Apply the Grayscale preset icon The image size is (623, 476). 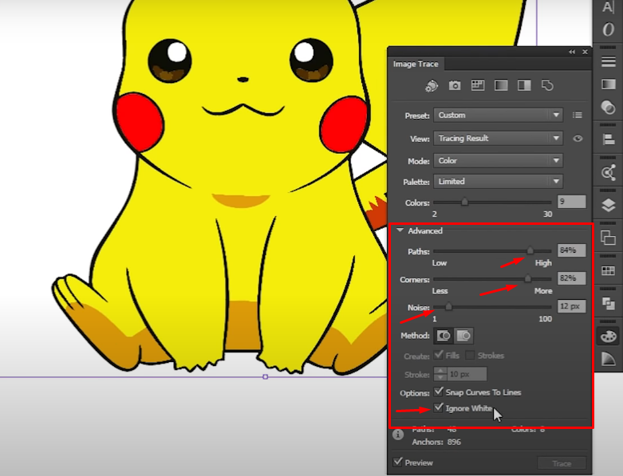(501, 85)
